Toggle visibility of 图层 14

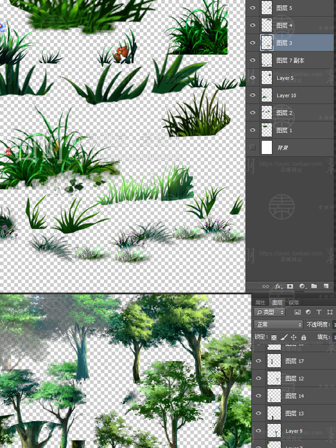258,396
